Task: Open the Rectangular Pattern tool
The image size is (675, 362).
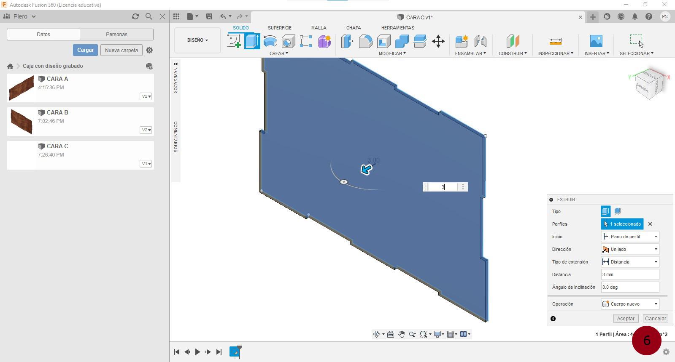Action: tap(306, 41)
